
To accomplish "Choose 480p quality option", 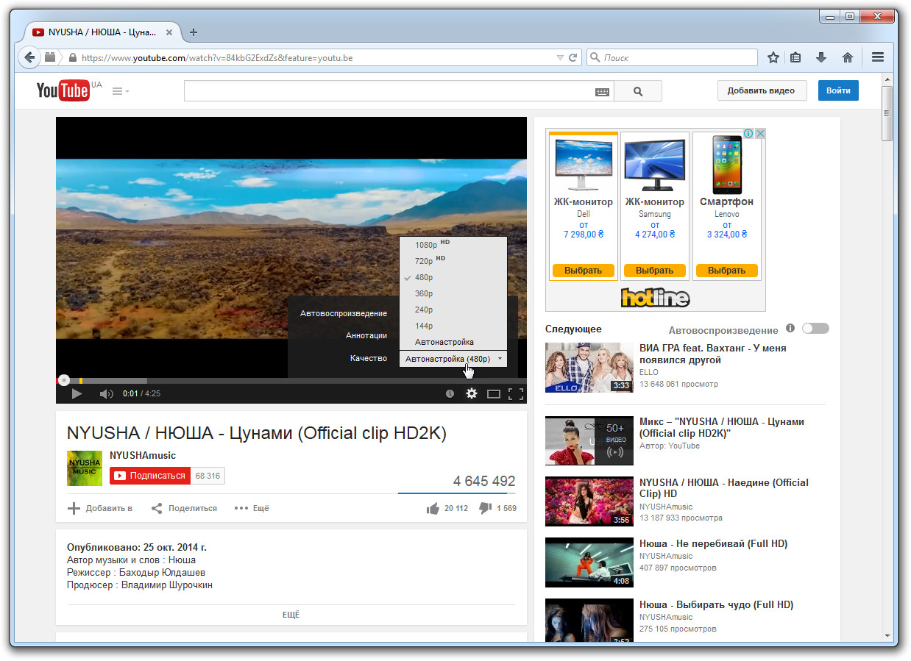I will (453, 277).
